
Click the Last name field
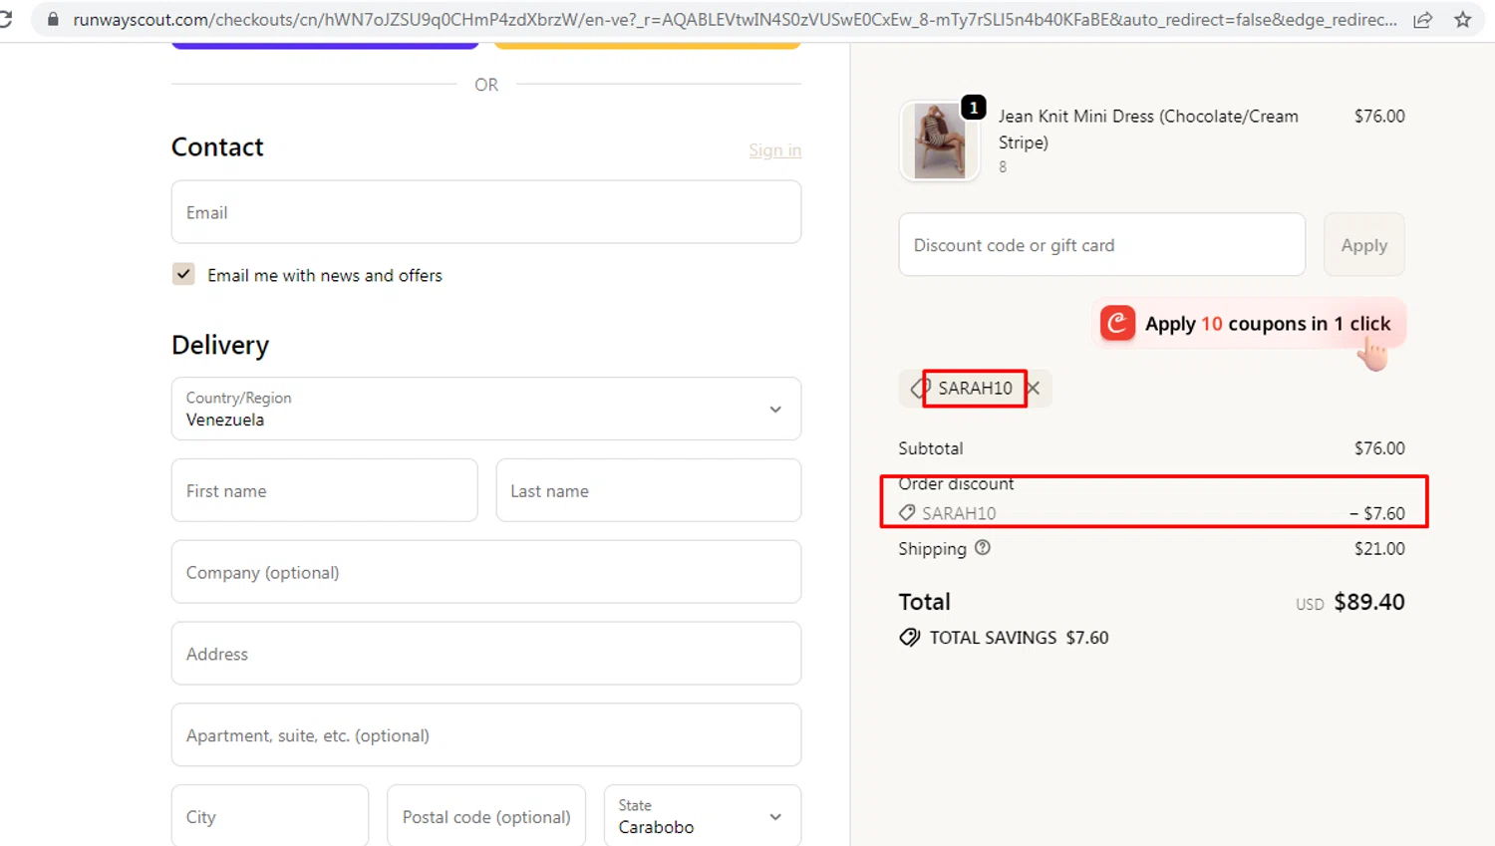649,490
